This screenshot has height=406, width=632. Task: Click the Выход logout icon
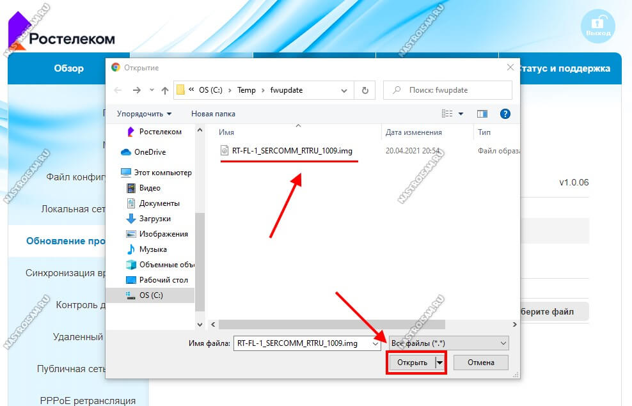tap(597, 27)
